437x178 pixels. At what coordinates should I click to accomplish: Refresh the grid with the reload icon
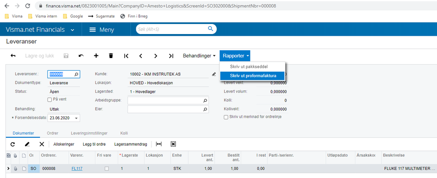13,144
